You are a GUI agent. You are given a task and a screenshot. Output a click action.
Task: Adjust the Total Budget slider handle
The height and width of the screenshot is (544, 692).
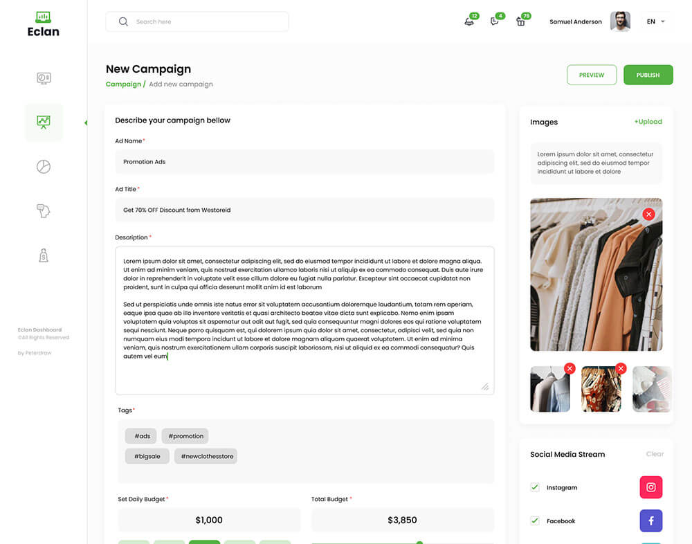click(x=420, y=542)
